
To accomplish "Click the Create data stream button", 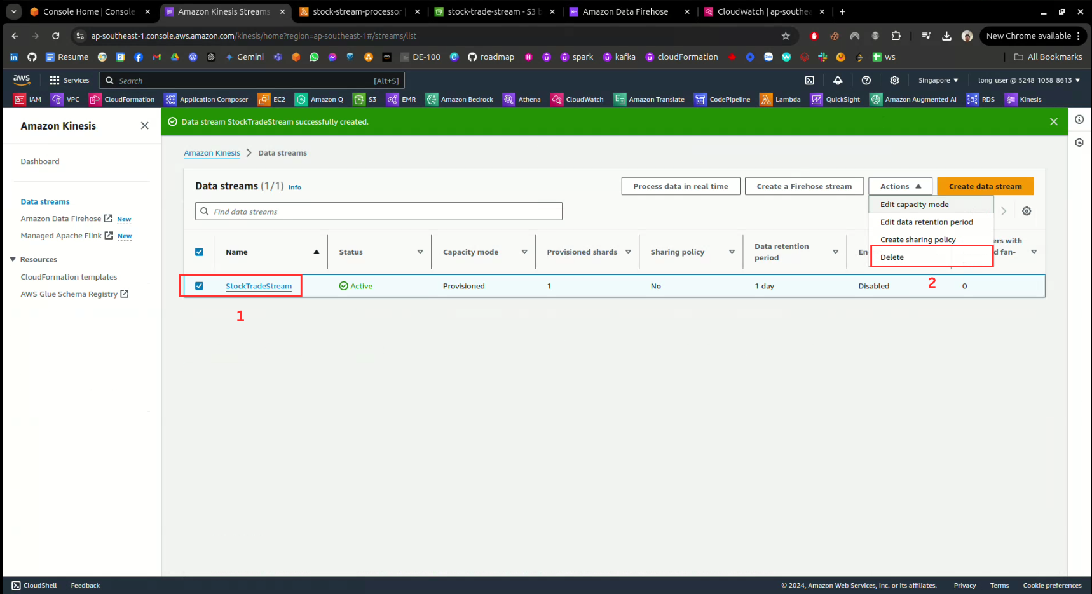I will coord(985,186).
